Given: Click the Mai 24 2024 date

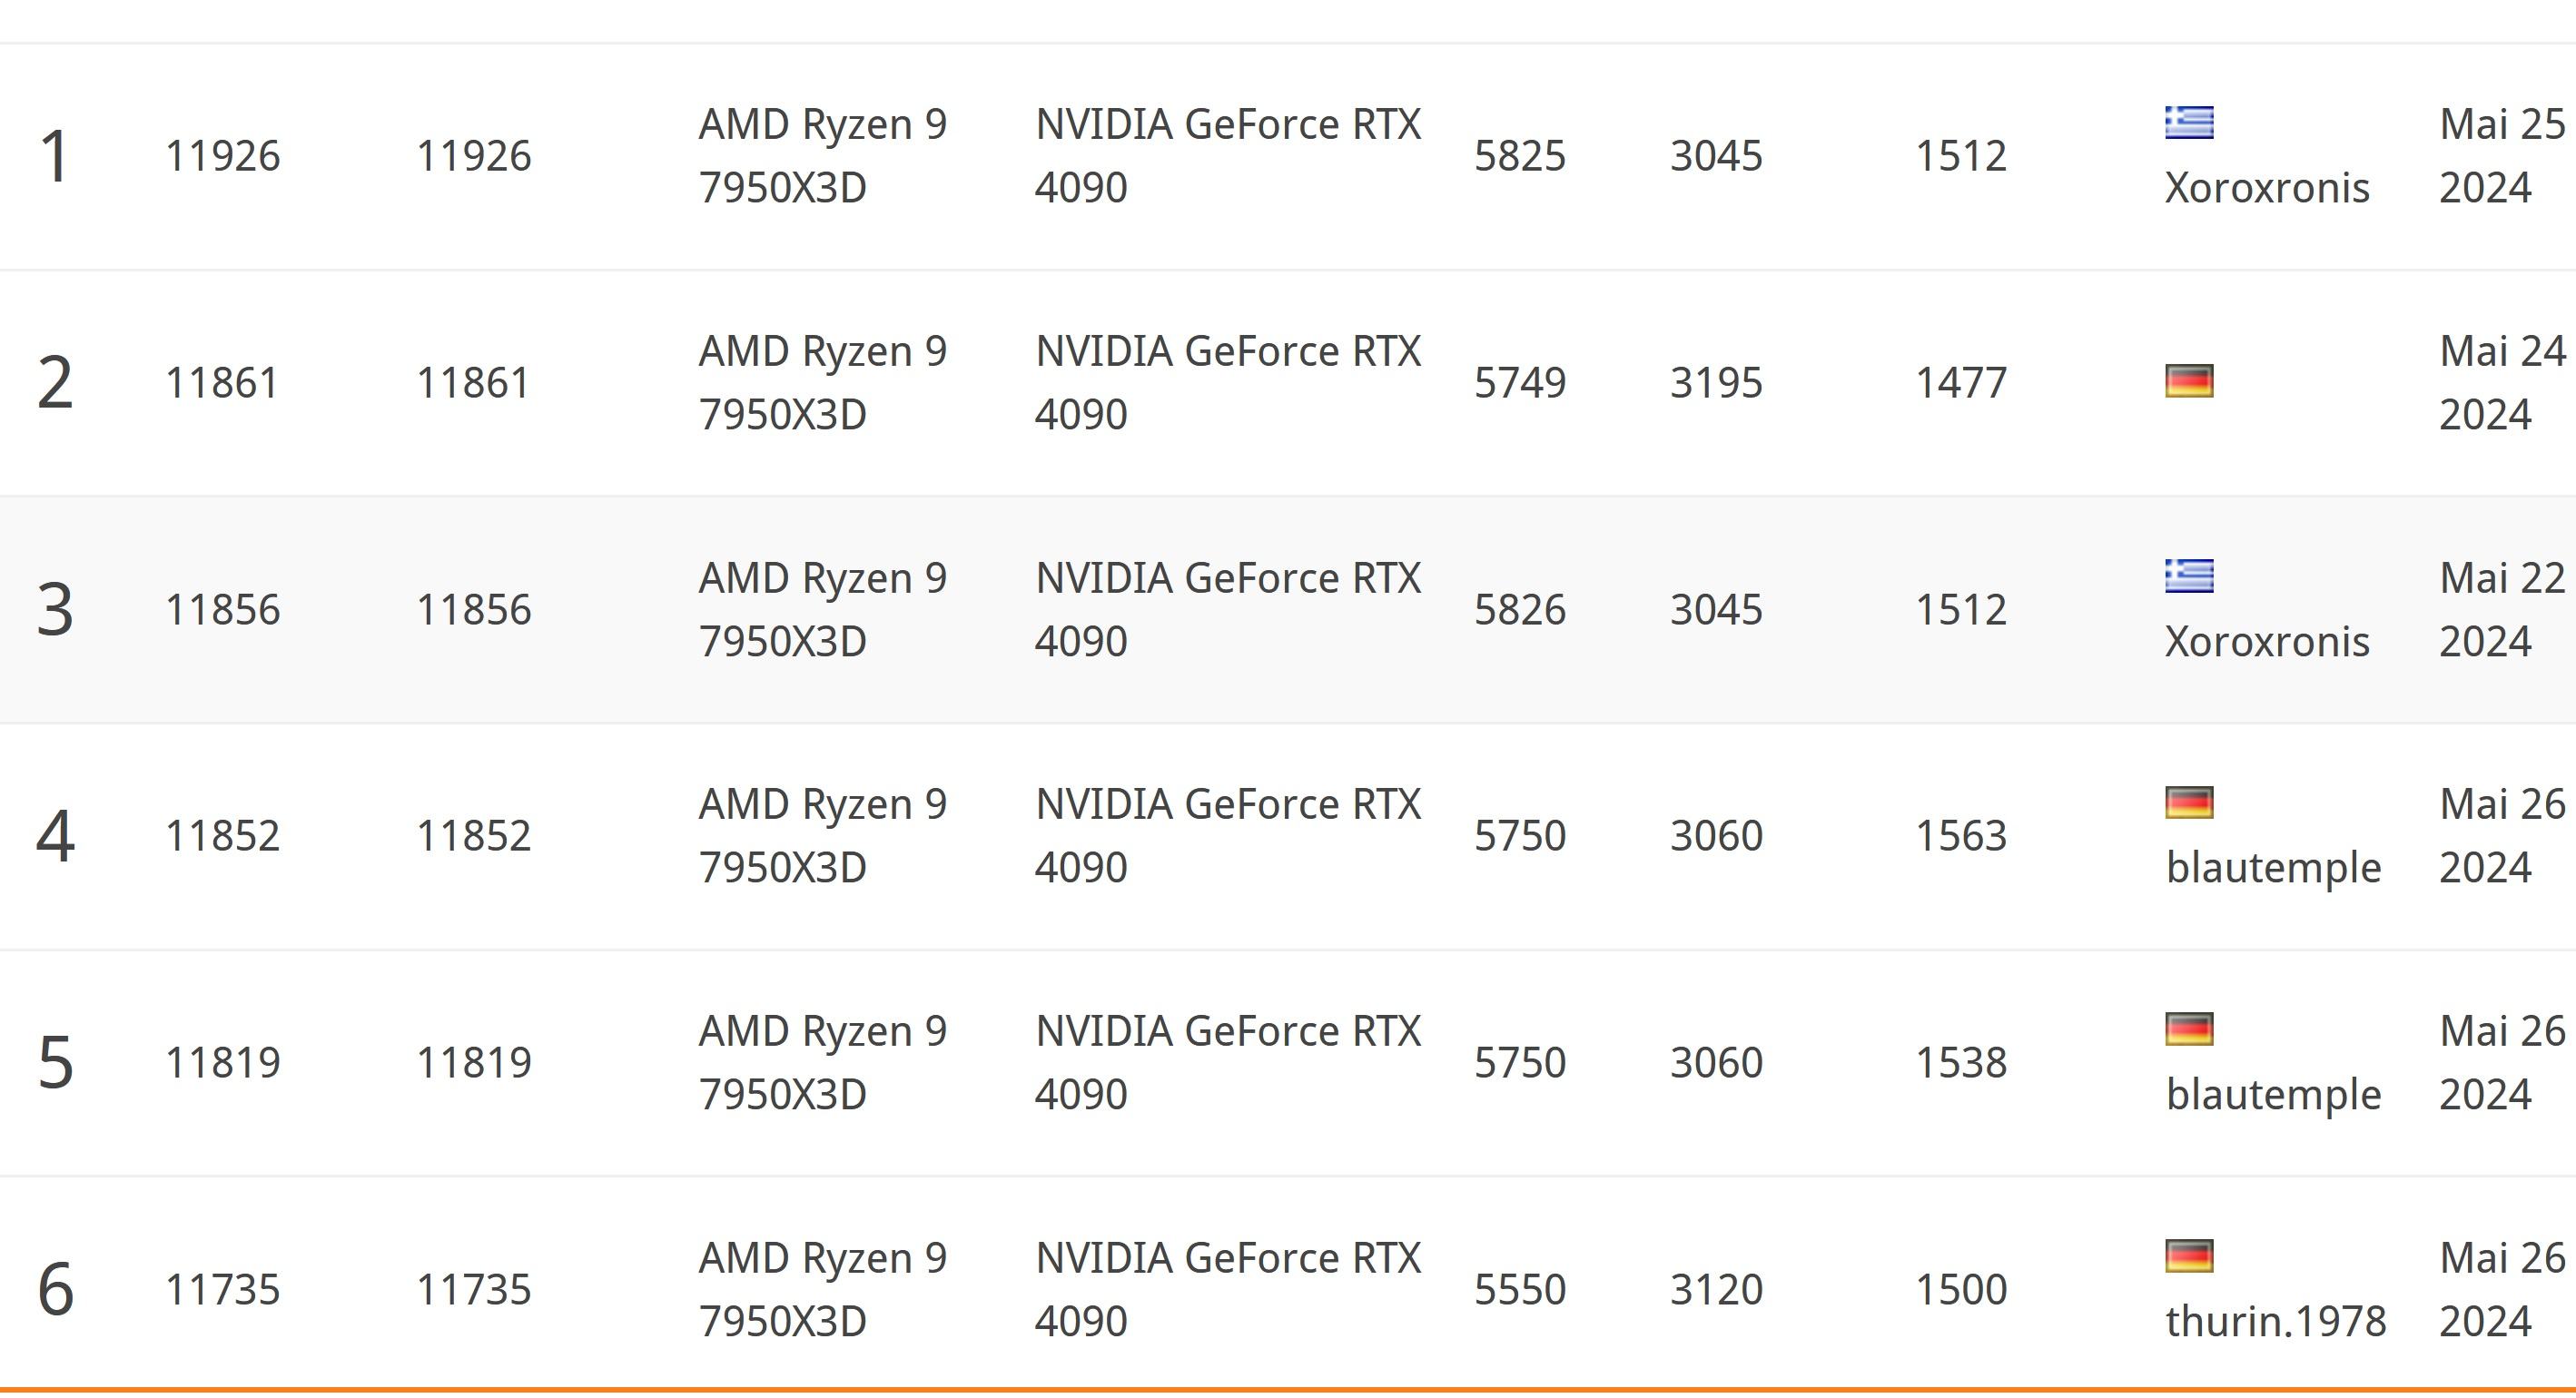Looking at the screenshot, I should [2501, 382].
